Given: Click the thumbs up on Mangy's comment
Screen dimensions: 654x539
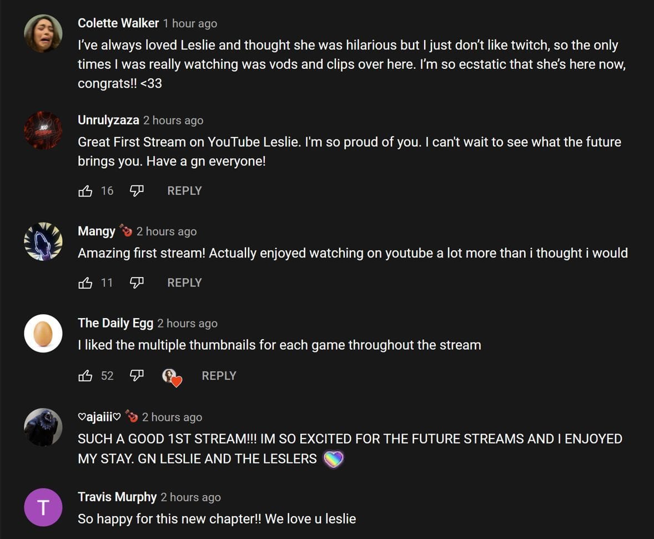Looking at the screenshot, I should click(86, 283).
